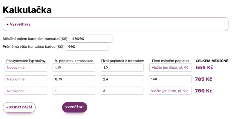Click first row provider name field
Screen dimensions: 239x119
26,68
